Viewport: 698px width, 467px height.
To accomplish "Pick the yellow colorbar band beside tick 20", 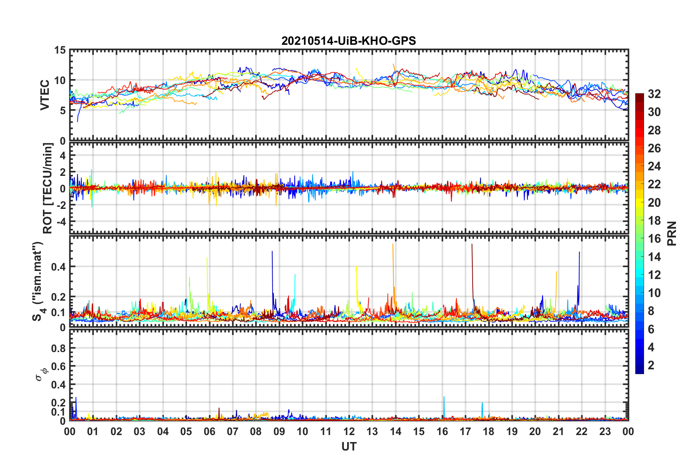I will (640, 203).
